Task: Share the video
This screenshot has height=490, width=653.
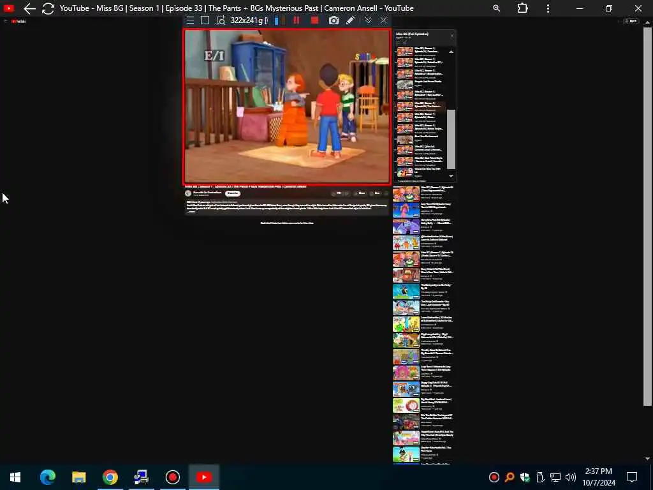Action: click(360, 193)
